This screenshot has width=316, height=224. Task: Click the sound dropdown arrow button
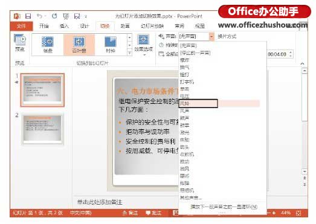pyautogui.click(x=211, y=36)
